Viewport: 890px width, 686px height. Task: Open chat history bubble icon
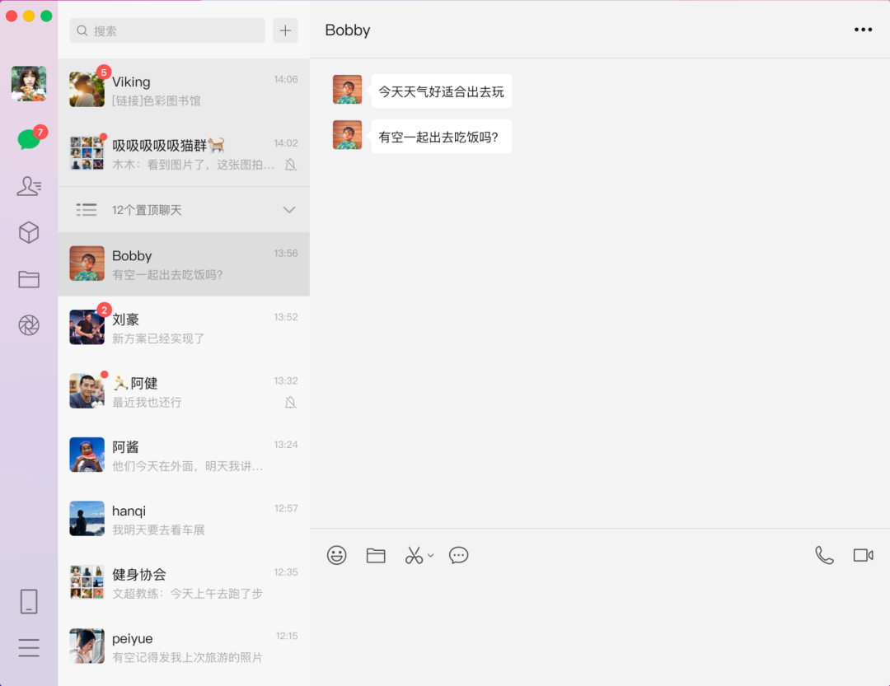click(x=459, y=555)
